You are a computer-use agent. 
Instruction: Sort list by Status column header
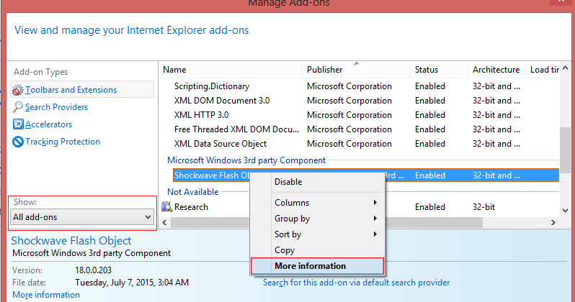tap(439, 70)
